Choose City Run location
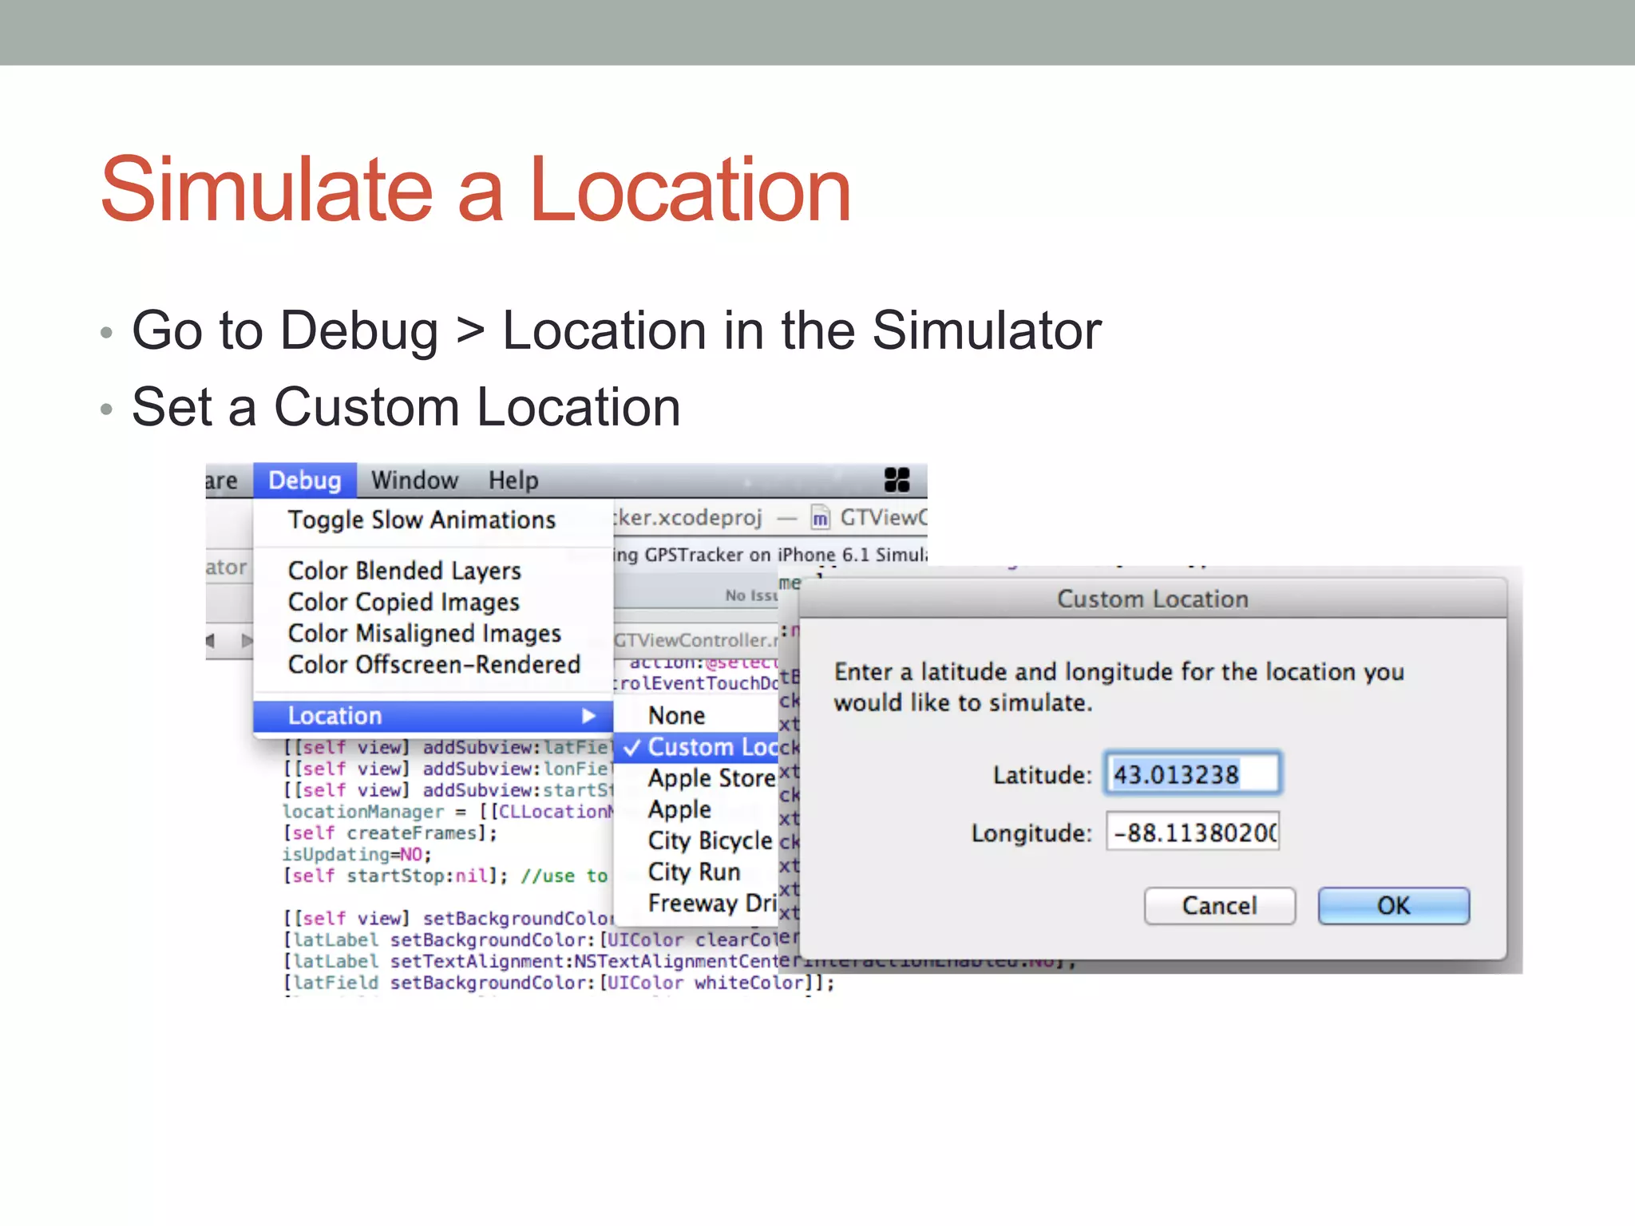Viewport: 1635px width, 1226px height. tap(695, 872)
